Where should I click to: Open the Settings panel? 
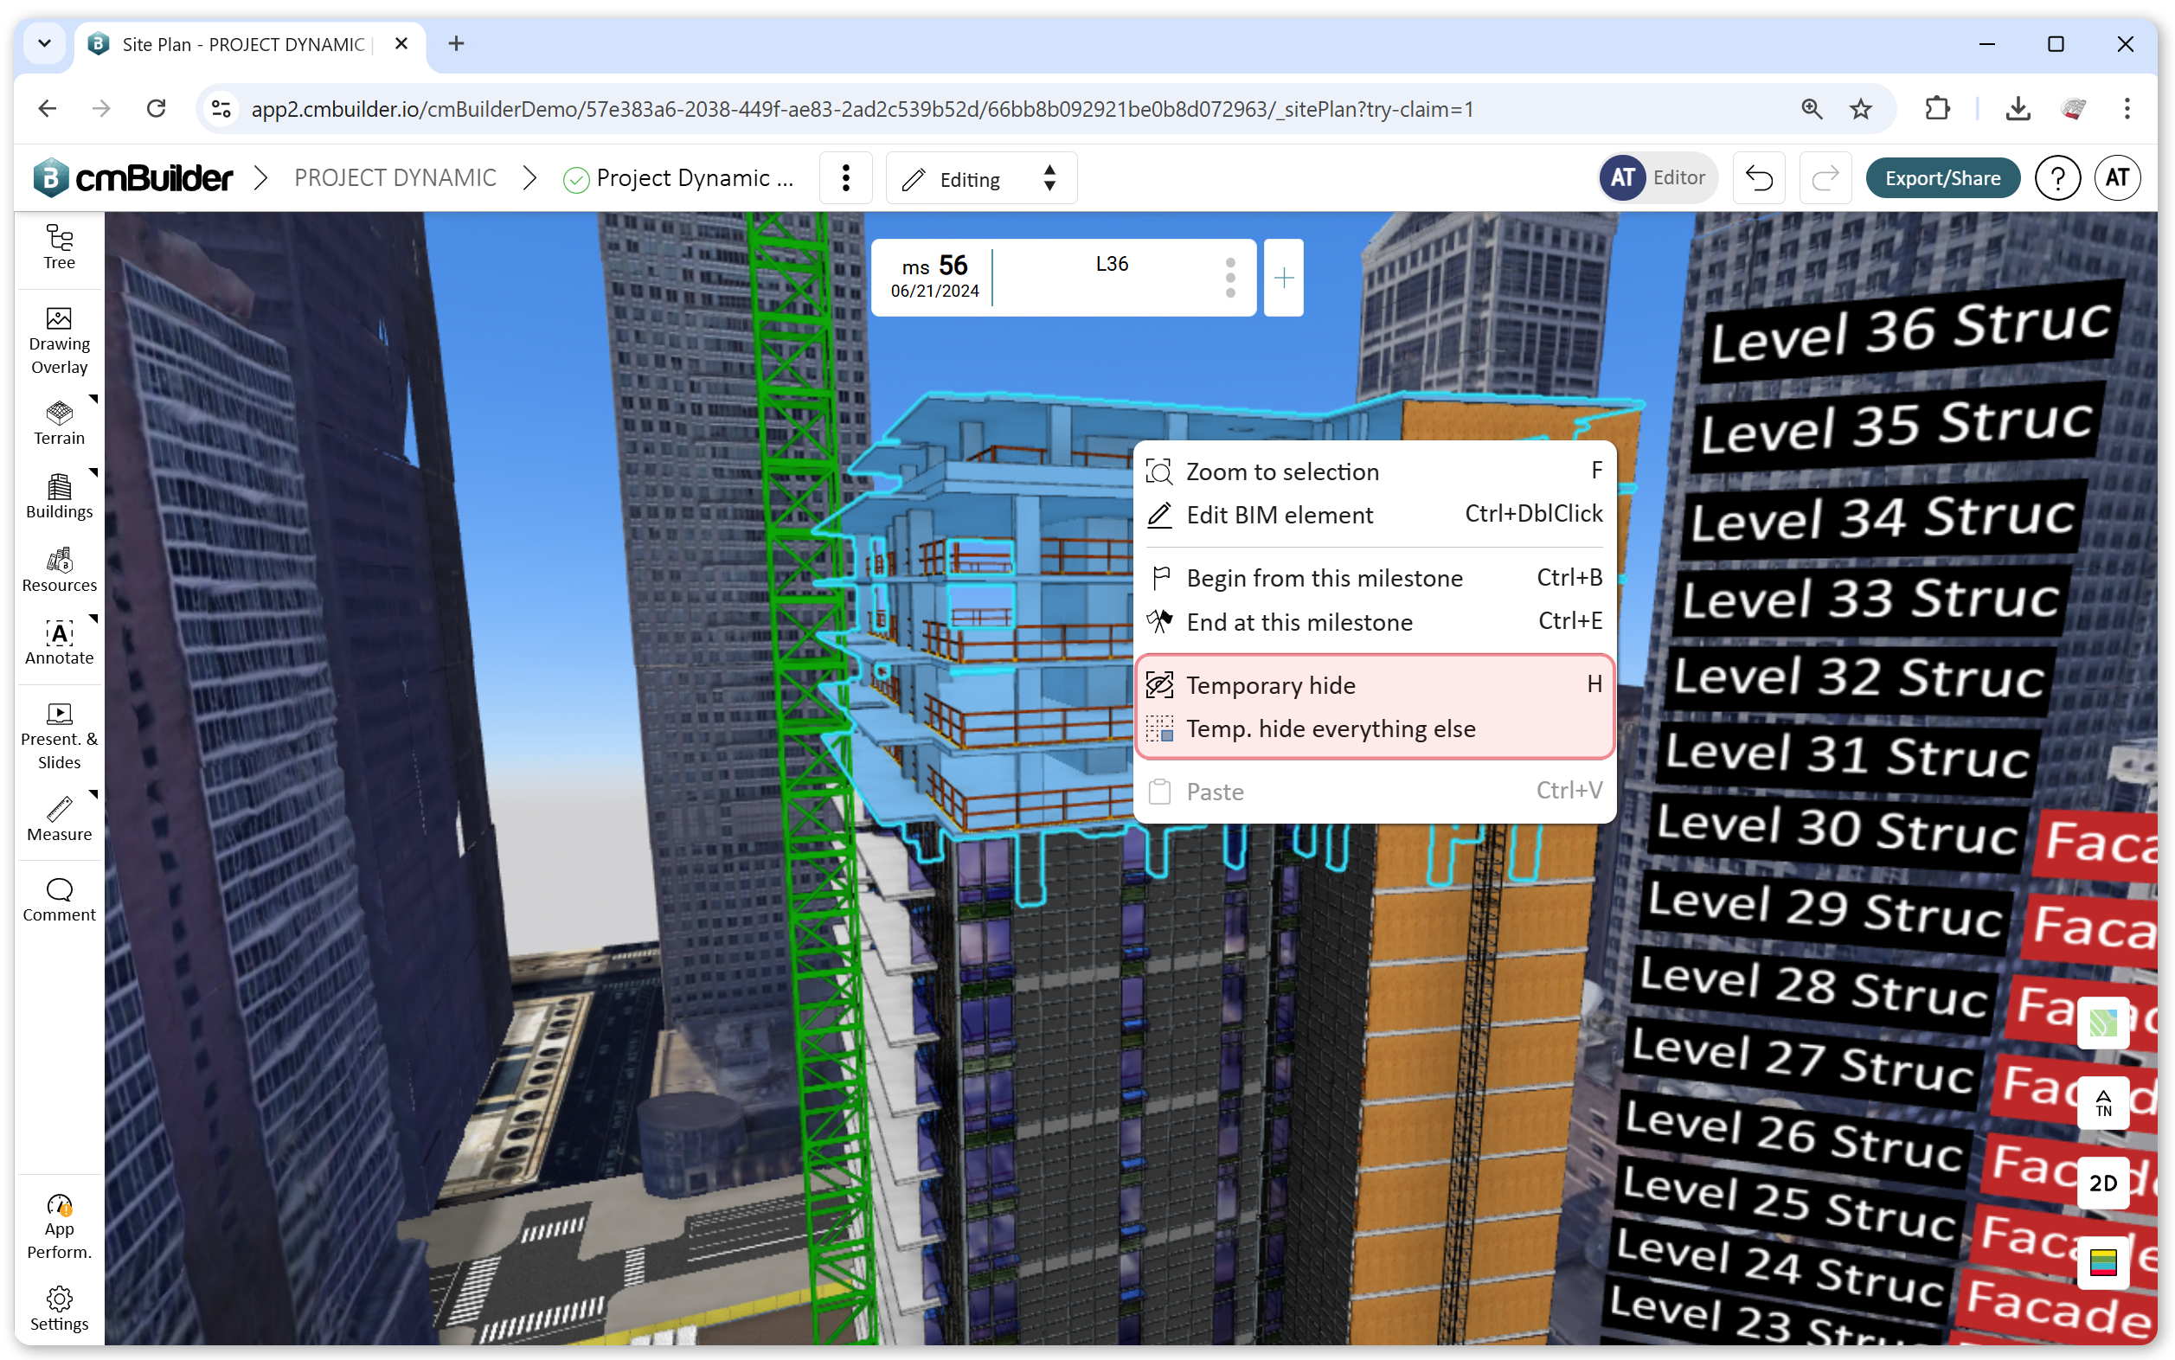(60, 1309)
